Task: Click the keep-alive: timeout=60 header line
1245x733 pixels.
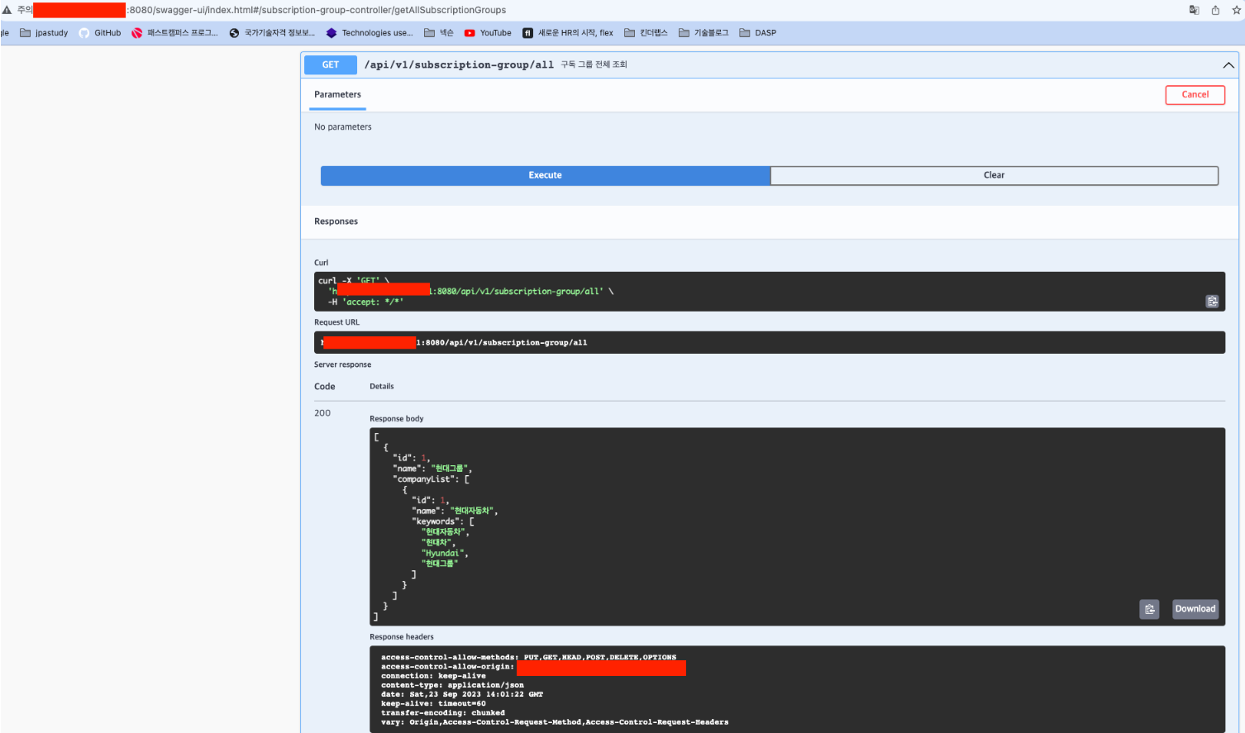Action: (433, 703)
